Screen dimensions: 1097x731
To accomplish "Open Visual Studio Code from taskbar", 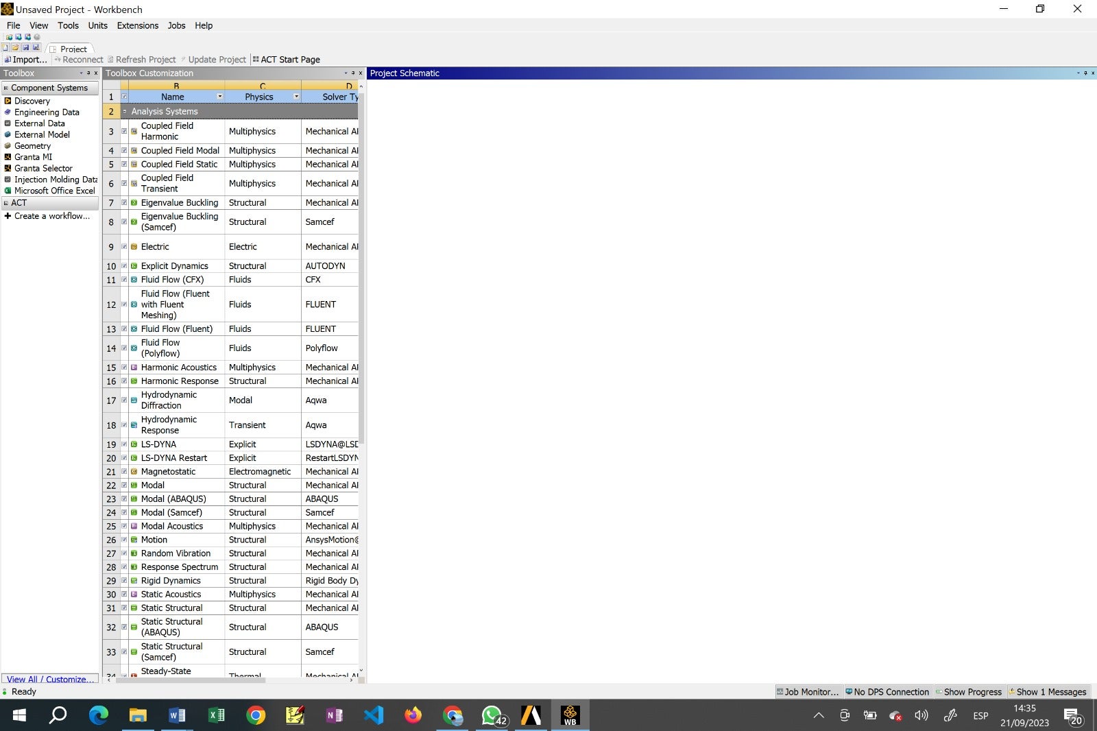I will click(x=374, y=716).
